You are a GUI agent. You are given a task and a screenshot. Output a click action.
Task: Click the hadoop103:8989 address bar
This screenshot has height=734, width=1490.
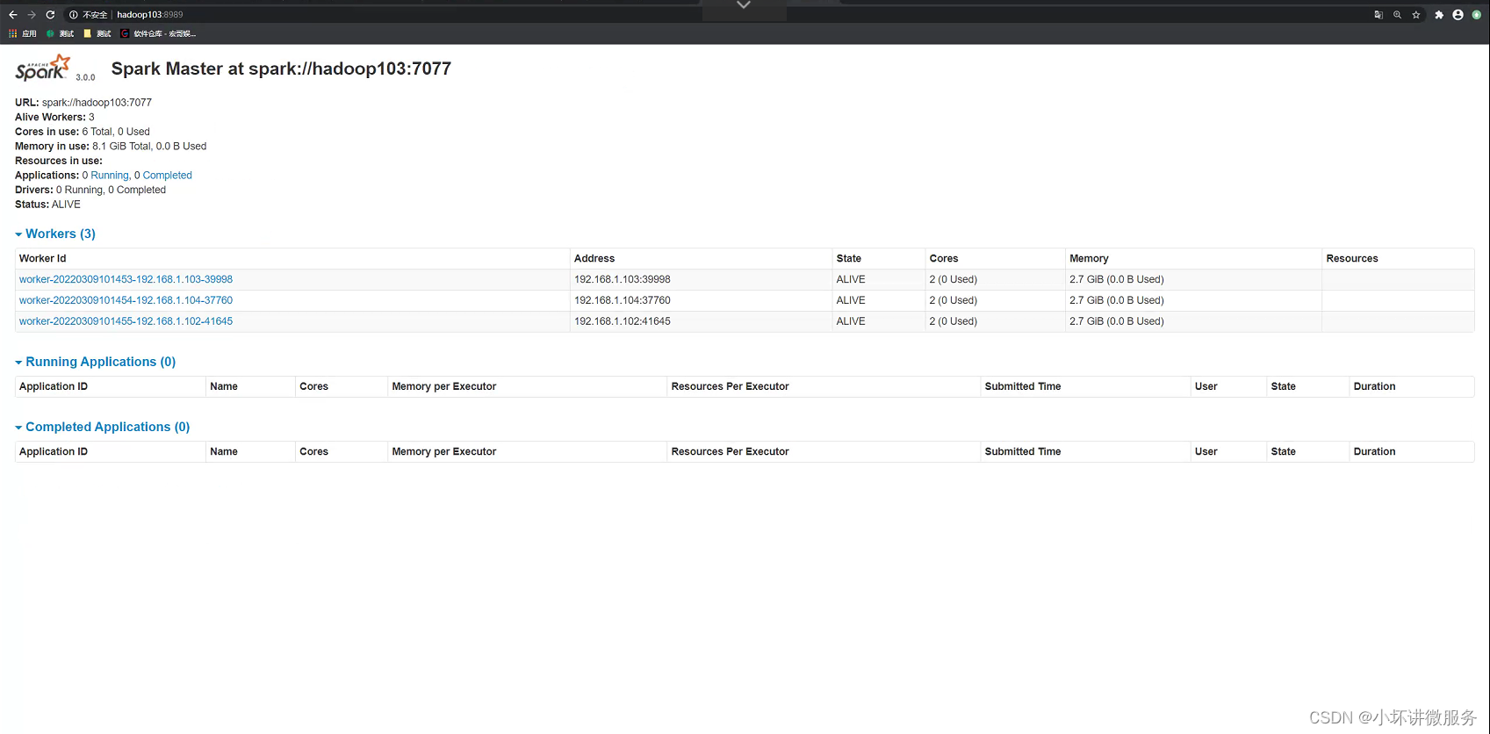150,15
